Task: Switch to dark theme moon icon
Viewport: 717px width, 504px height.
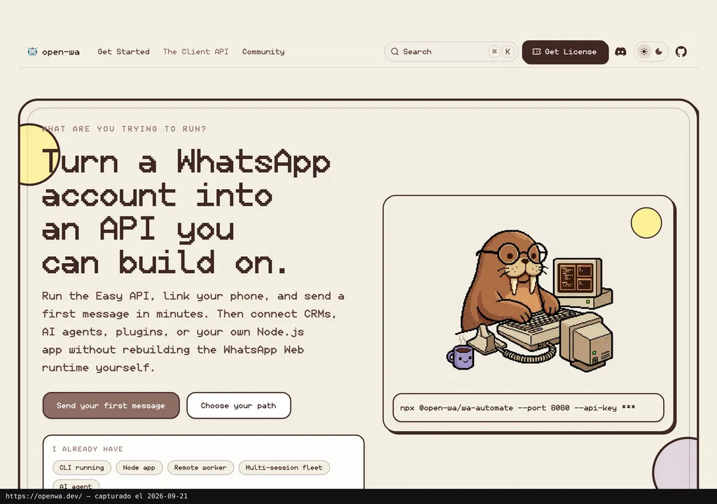Action: (659, 52)
